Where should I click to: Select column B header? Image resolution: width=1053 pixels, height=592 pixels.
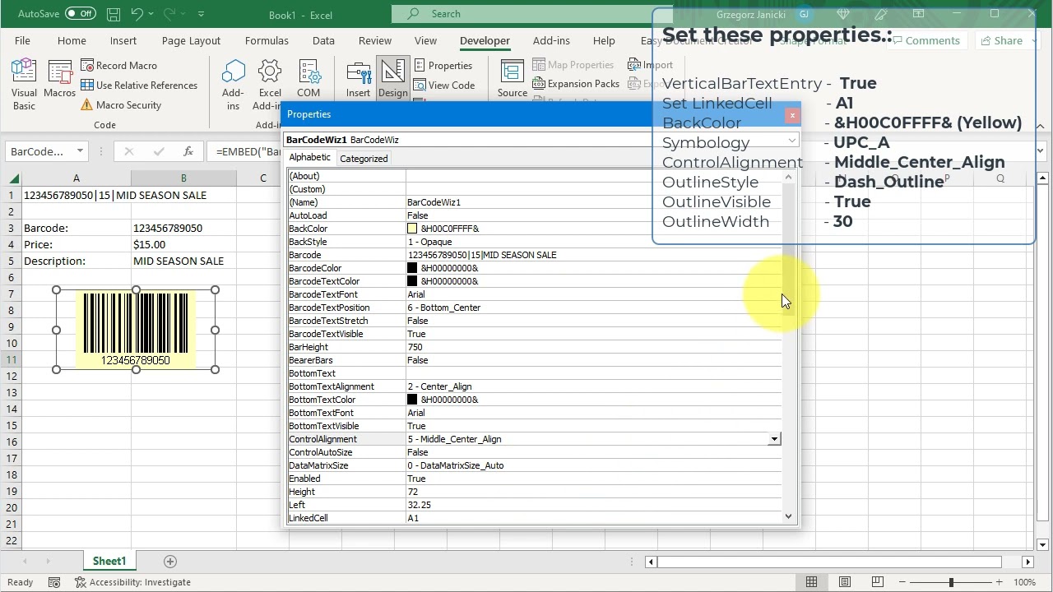[183, 178]
